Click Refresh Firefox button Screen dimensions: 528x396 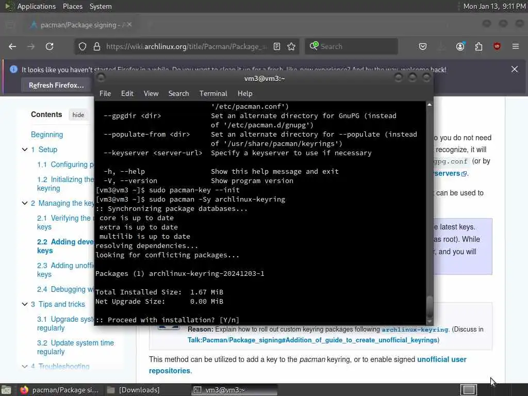tap(56, 85)
